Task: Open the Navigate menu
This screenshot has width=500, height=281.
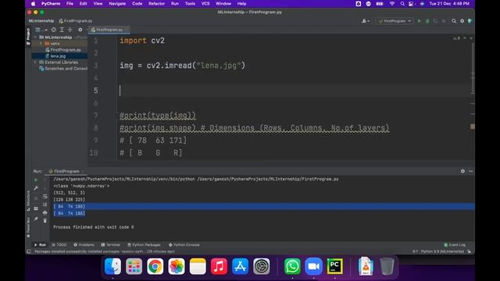Action: [117, 4]
